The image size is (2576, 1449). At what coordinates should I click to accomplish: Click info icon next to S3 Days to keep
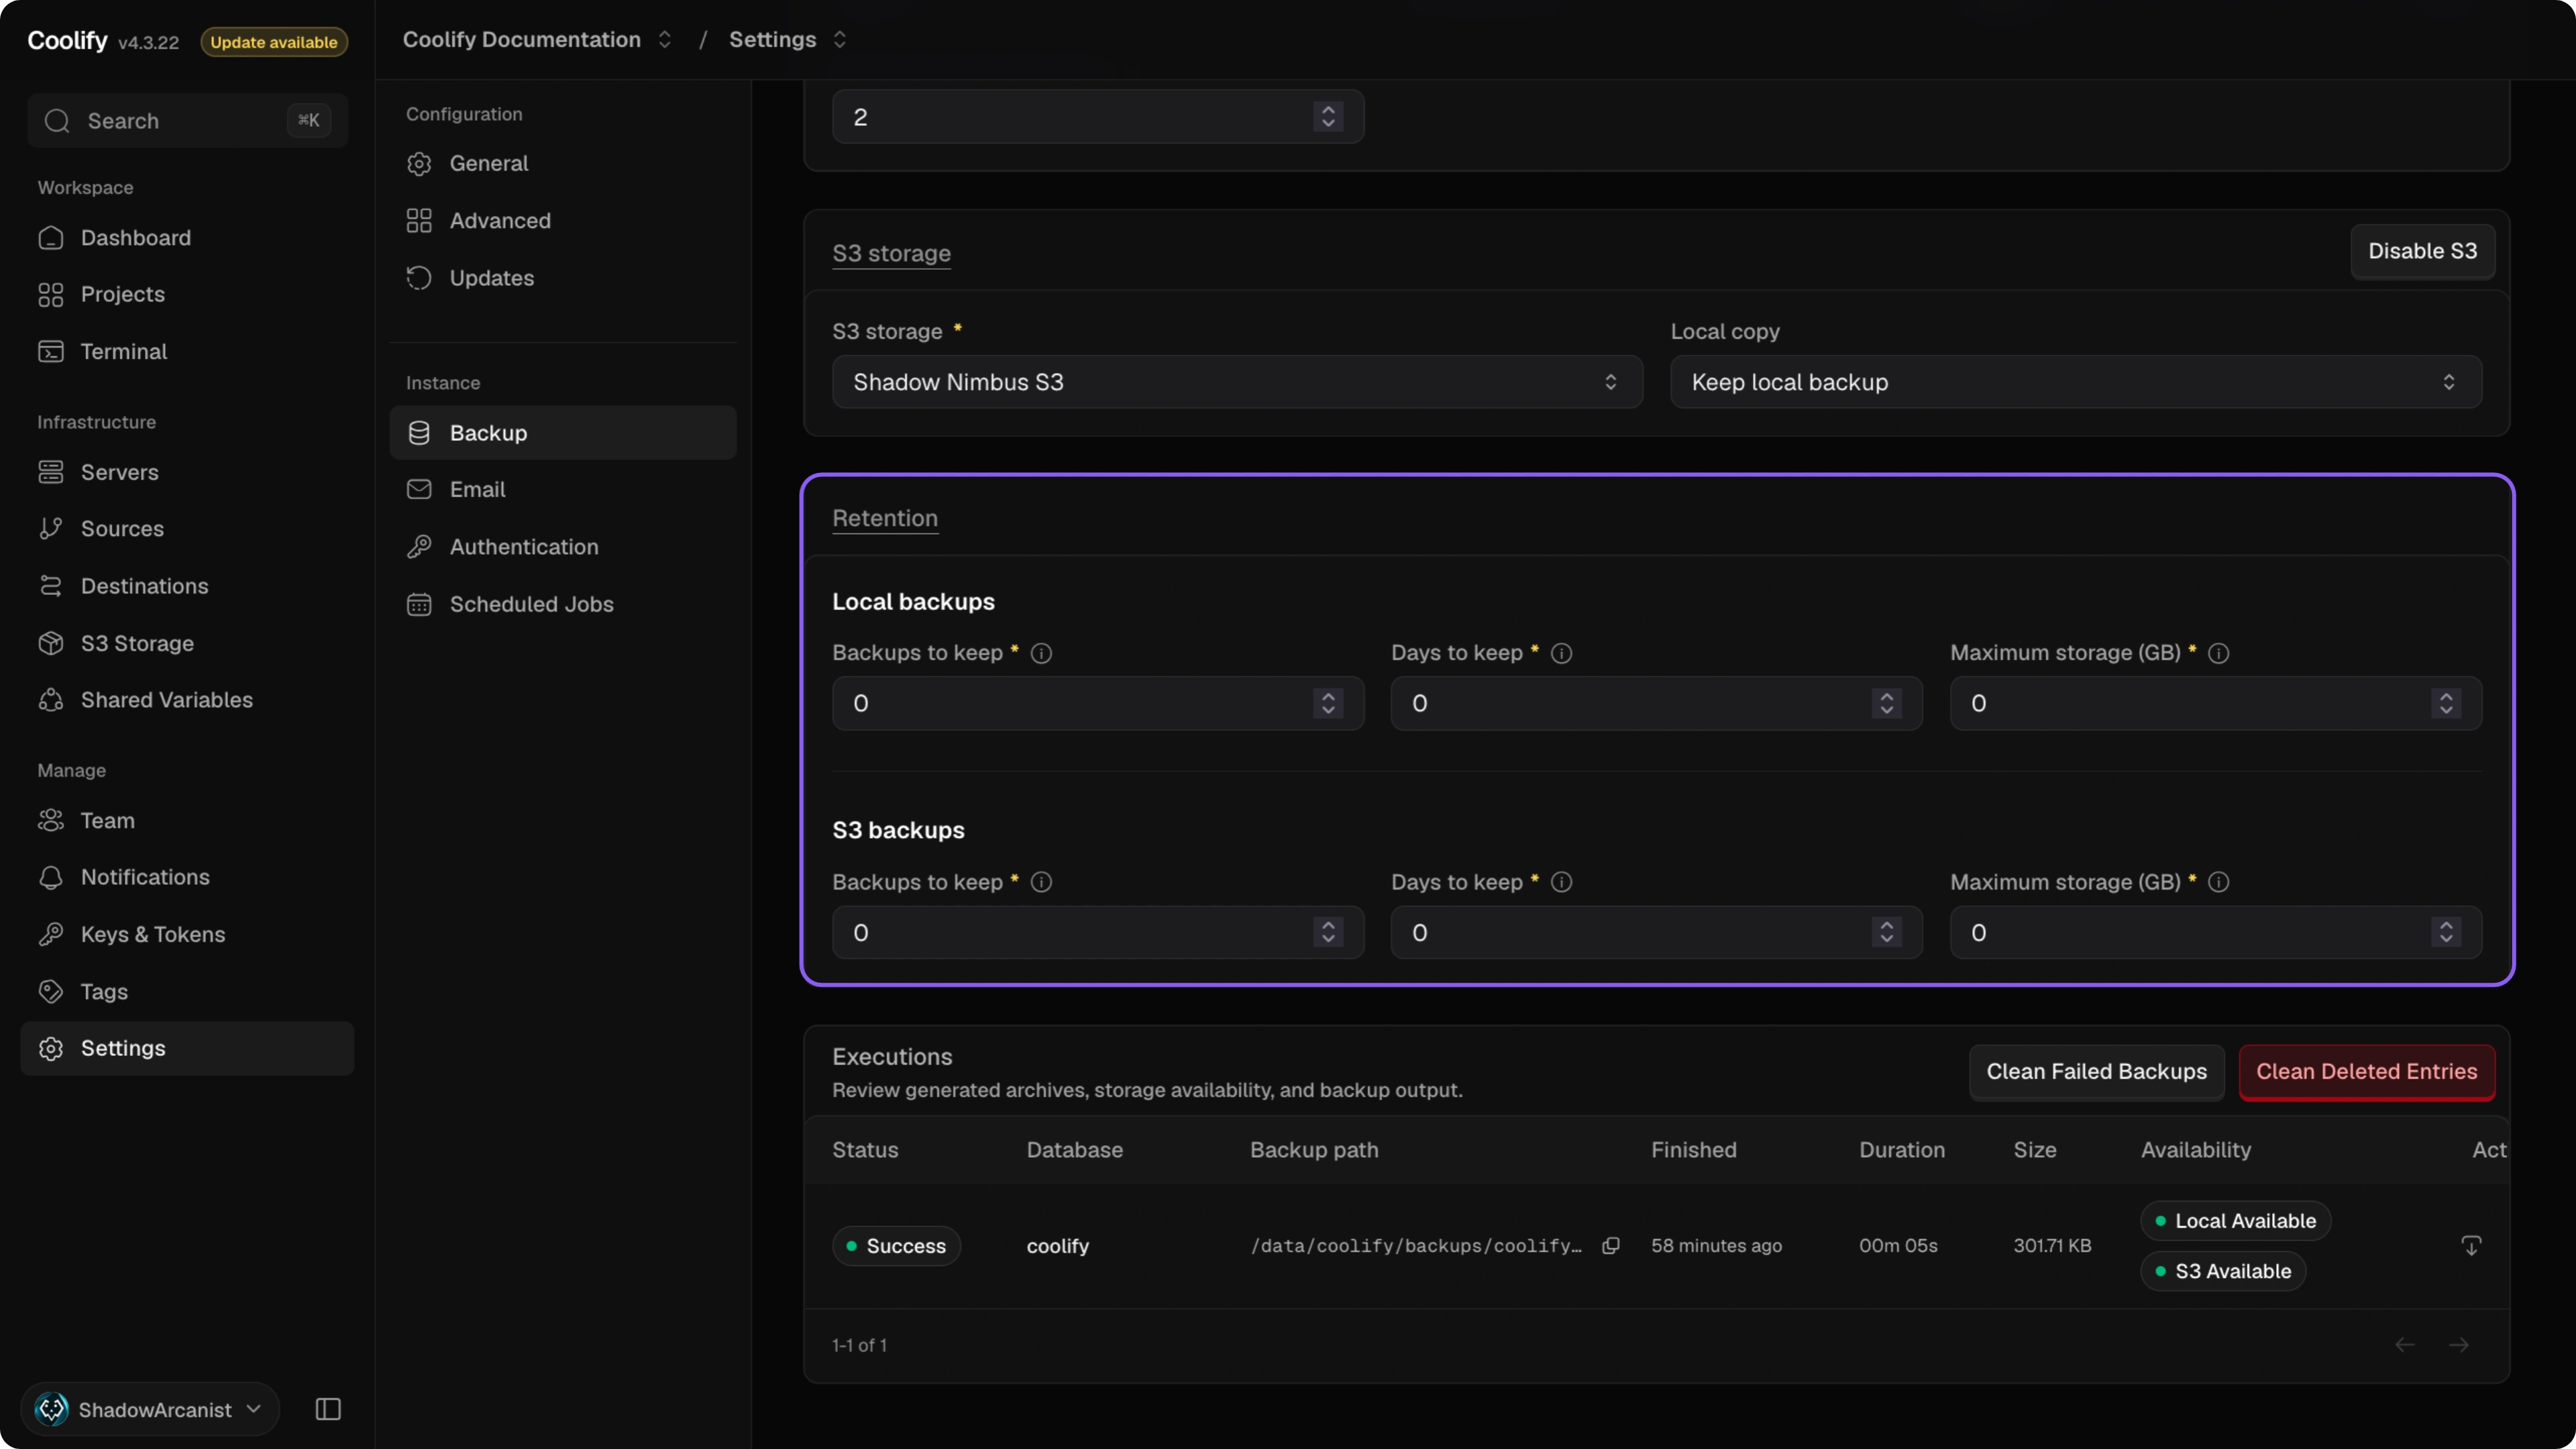(x=1561, y=882)
